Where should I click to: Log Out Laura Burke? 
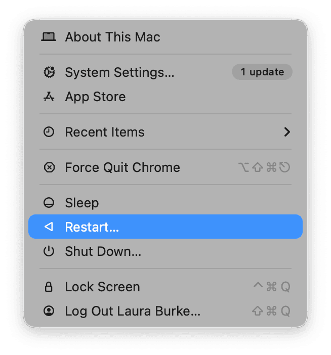point(133,311)
